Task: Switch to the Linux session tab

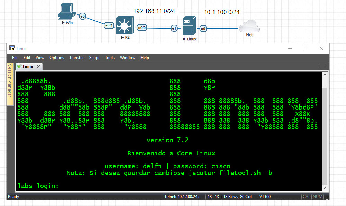Action: tap(29, 66)
